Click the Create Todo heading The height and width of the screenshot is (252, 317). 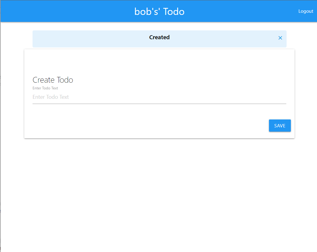(53, 80)
